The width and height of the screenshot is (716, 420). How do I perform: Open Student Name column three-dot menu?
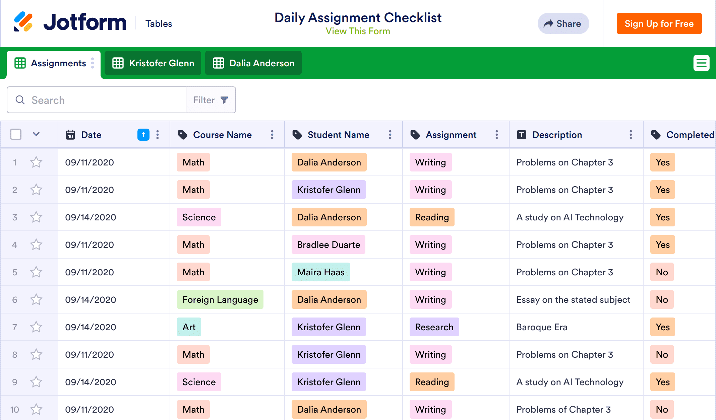[390, 135]
